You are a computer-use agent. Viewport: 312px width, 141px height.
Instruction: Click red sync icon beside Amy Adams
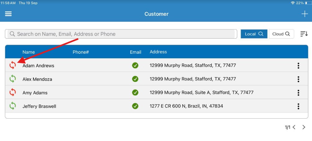click(x=12, y=92)
